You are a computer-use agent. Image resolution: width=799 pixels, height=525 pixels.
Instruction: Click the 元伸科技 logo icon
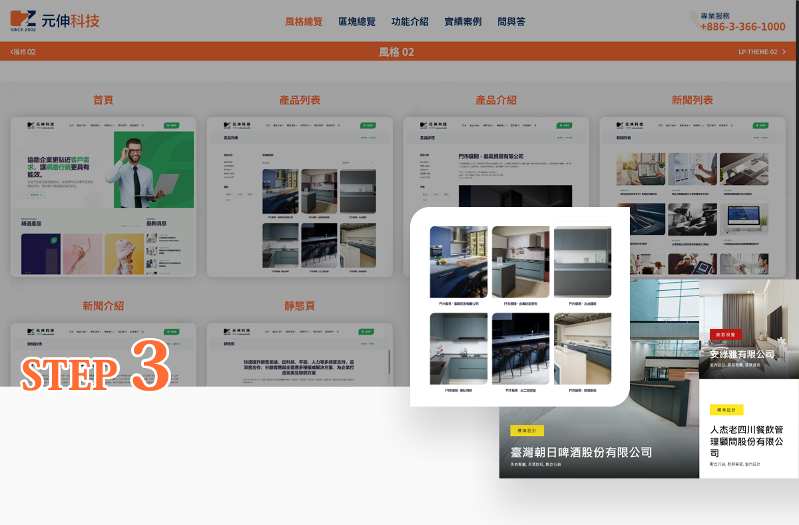tap(23, 21)
